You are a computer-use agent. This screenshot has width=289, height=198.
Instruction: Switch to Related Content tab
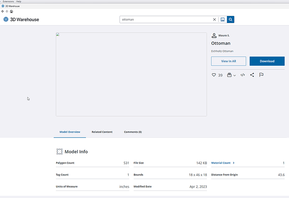102,132
